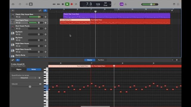The image size is (191, 107).
Task: Stop playback
Action: pos(63,4)
